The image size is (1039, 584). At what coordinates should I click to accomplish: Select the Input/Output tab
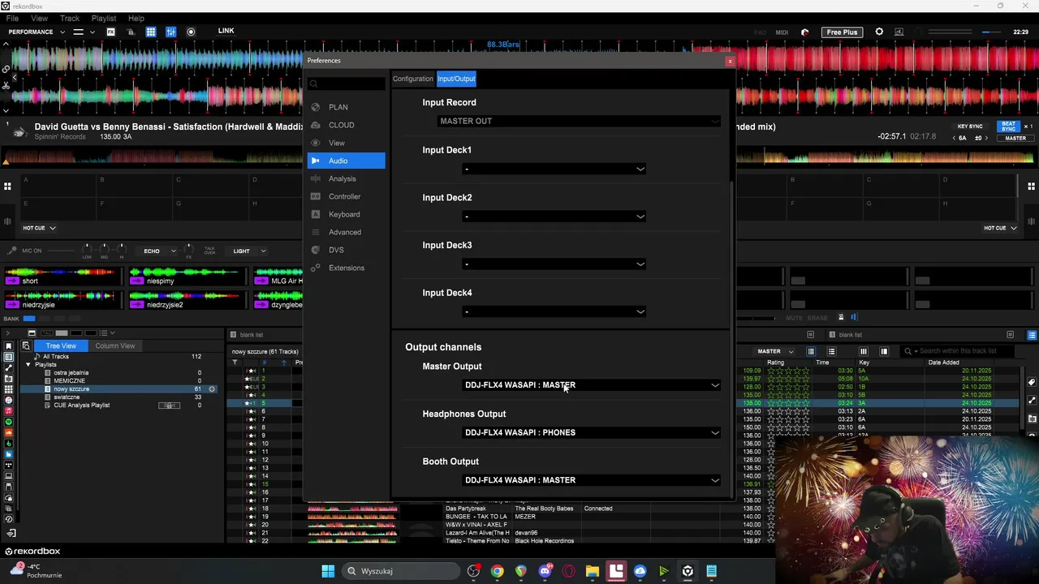tap(456, 79)
